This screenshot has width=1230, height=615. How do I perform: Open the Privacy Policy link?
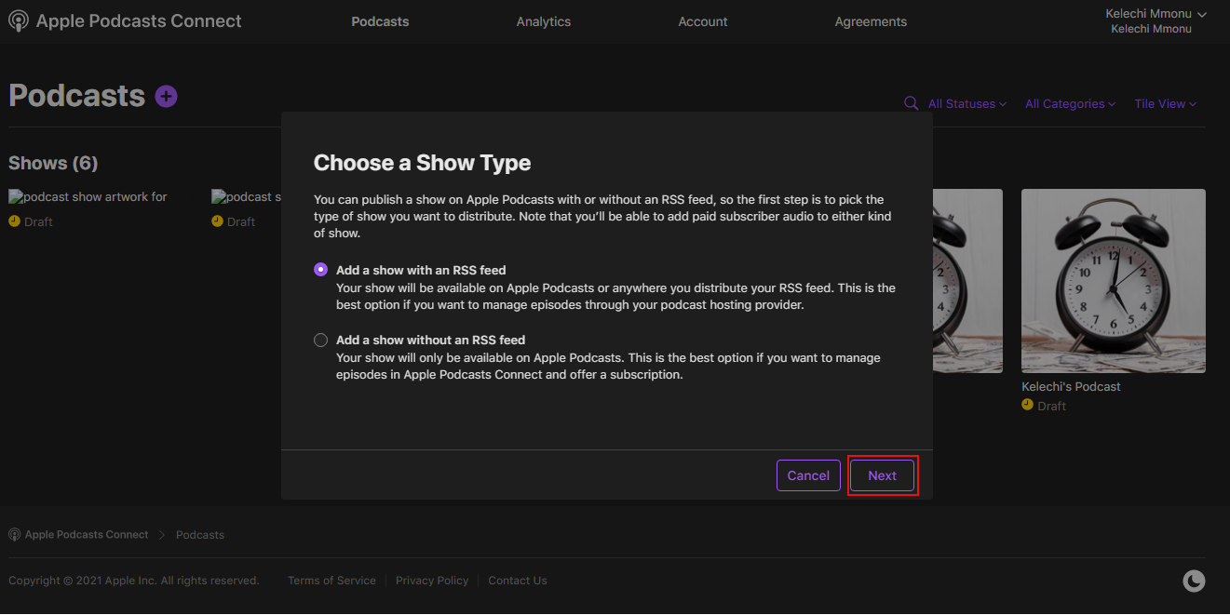(432, 581)
